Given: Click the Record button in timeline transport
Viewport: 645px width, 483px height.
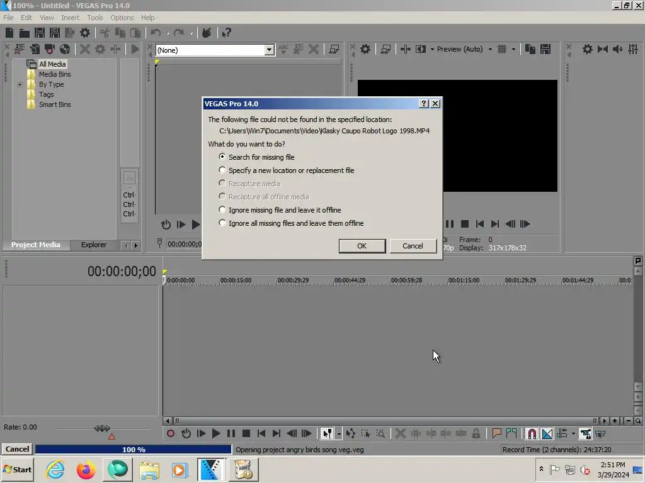Looking at the screenshot, I should [x=170, y=433].
